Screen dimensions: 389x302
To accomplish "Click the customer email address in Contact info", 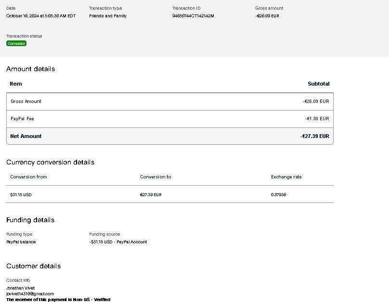I will point(30,294).
